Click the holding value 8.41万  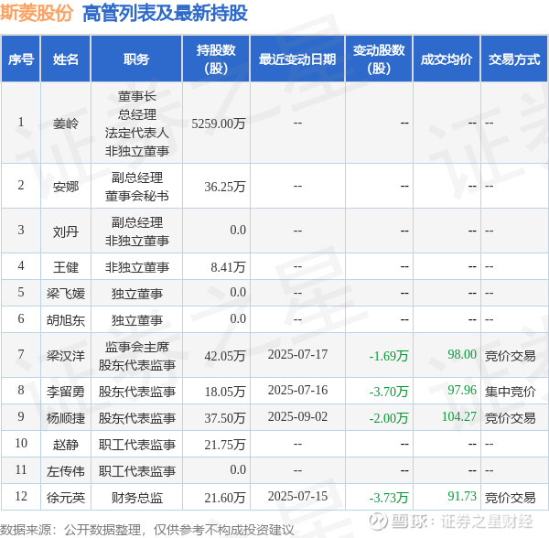[x=228, y=267]
